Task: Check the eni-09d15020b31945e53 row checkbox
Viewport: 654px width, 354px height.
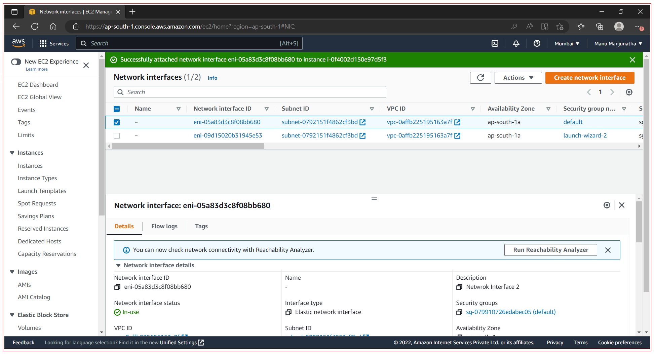Action: click(x=117, y=136)
